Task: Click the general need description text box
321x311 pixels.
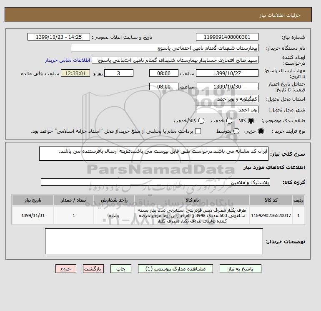Action: [154, 154]
